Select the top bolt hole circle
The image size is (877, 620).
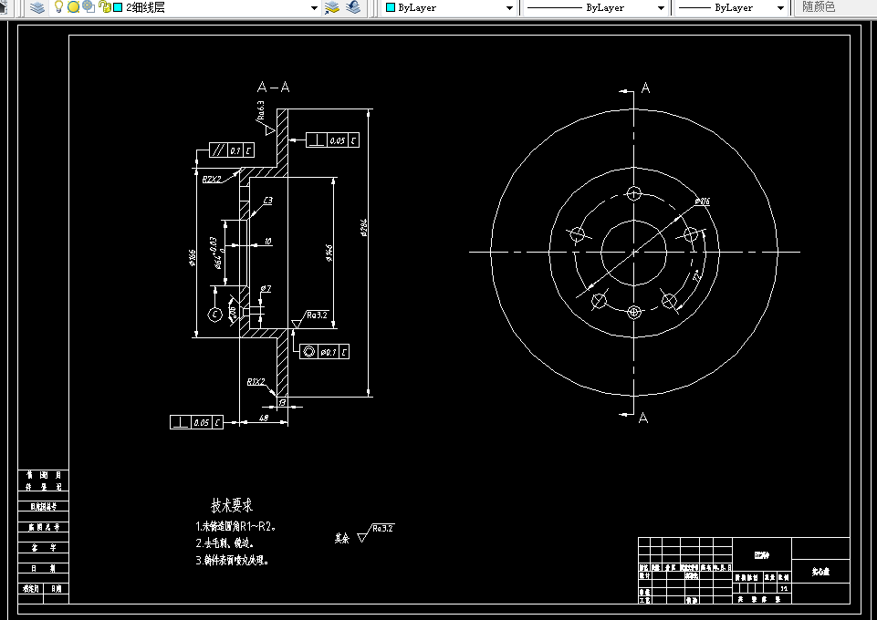coord(633,193)
